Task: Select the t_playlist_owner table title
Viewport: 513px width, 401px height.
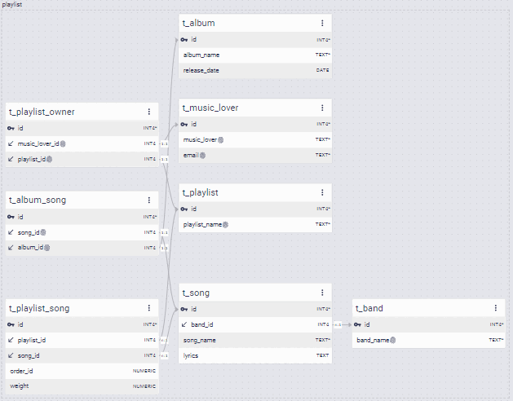Action: point(42,112)
